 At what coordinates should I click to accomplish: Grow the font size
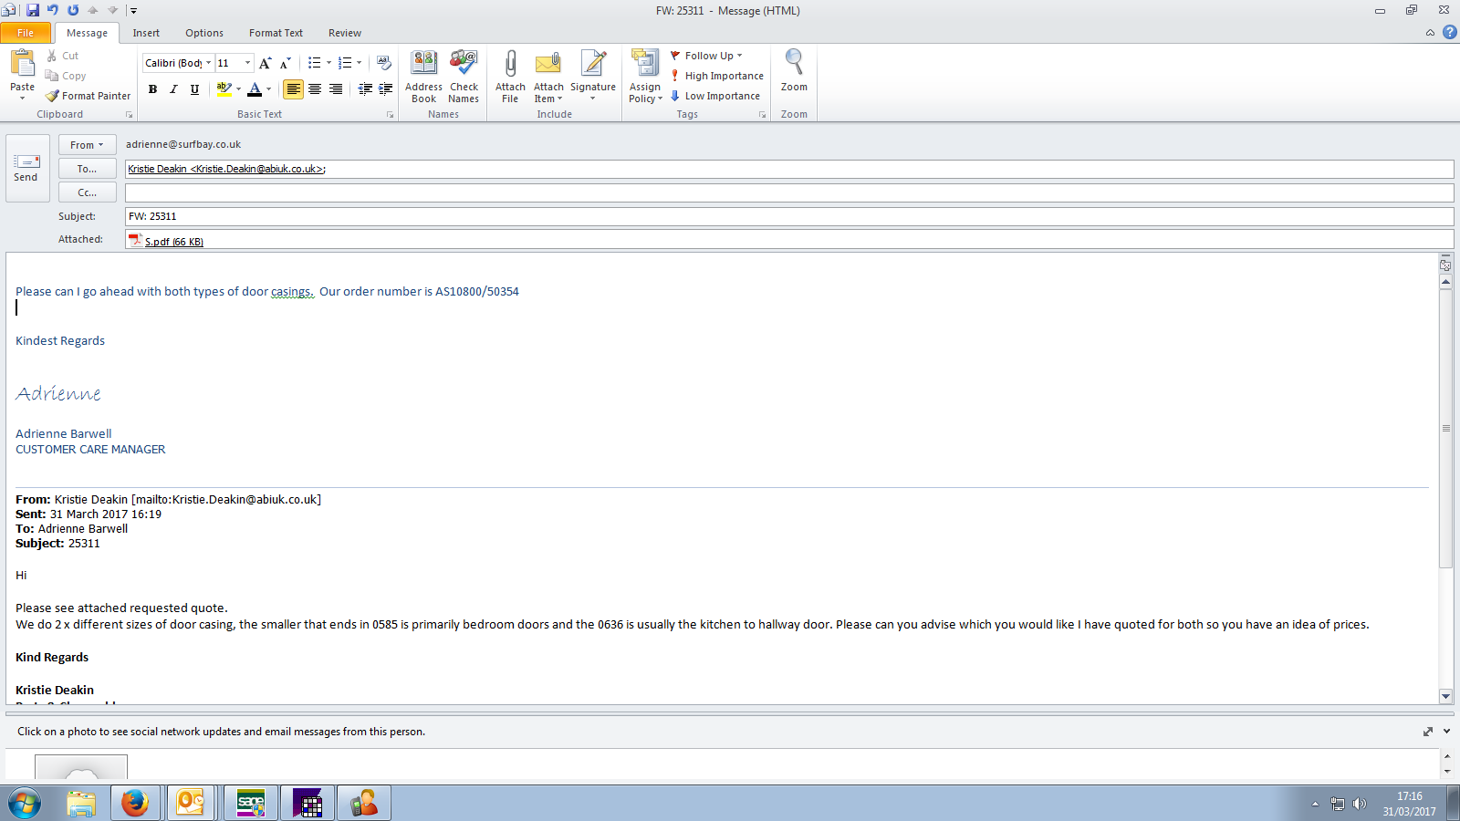coord(266,63)
